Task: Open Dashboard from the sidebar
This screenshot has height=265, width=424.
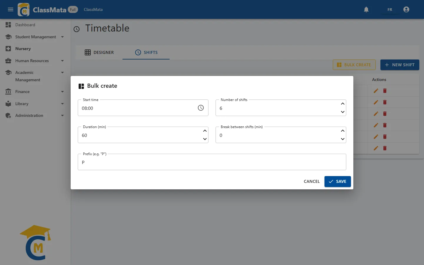Action: coord(35,25)
